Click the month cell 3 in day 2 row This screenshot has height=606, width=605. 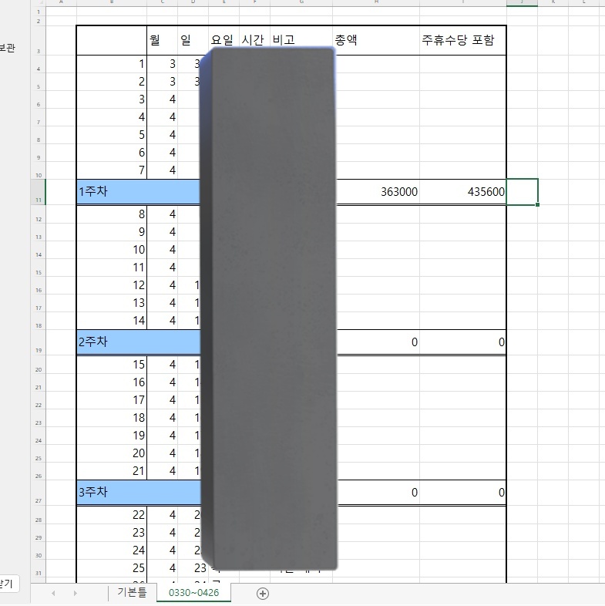[163, 82]
